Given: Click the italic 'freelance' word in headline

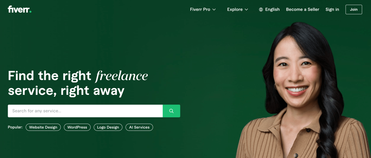Looking at the screenshot, I should pos(122,75).
